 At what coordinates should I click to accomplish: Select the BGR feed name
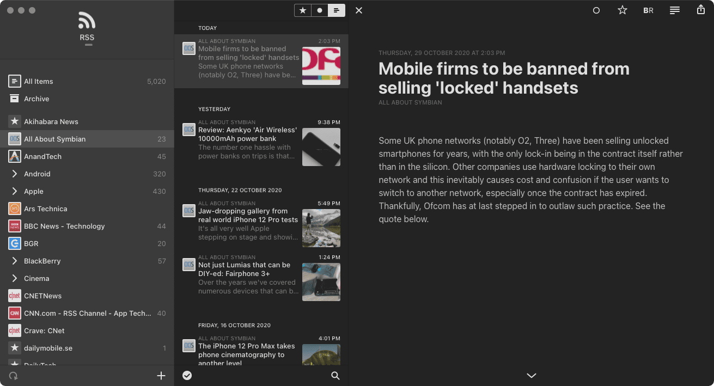click(x=31, y=243)
